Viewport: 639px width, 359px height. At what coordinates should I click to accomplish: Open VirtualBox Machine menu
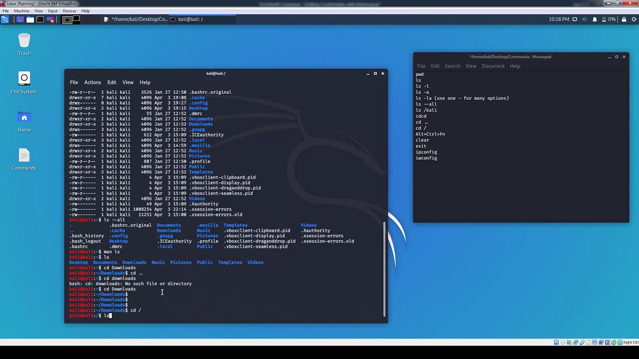tap(21, 11)
